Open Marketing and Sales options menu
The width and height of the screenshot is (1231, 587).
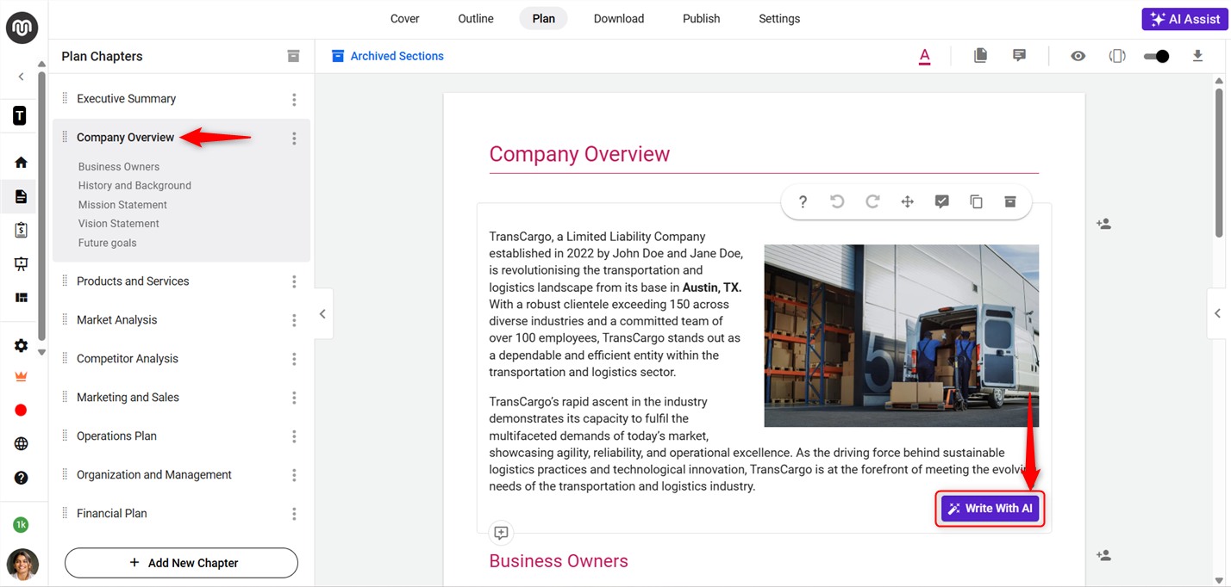pos(294,398)
